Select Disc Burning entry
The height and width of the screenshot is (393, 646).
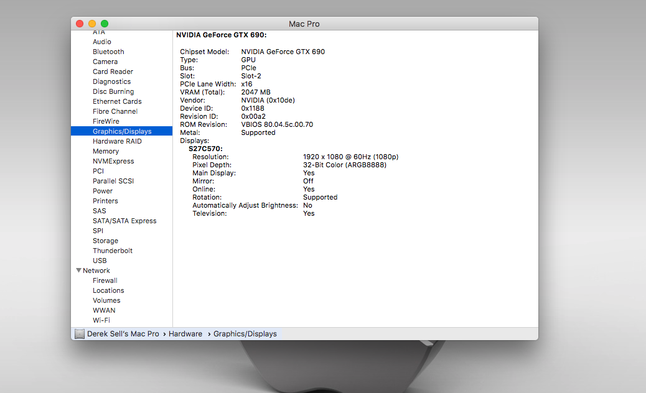pyautogui.click(x=113, y=91)
